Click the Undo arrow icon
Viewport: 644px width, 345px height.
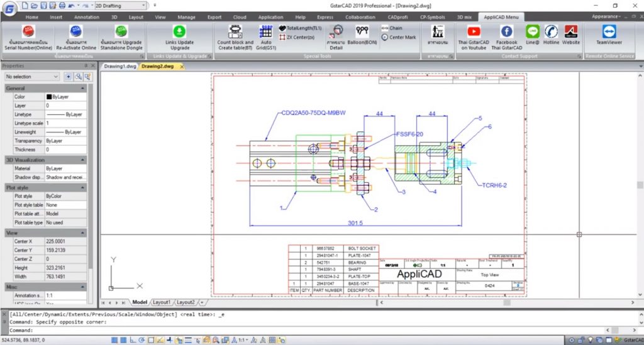71,6
